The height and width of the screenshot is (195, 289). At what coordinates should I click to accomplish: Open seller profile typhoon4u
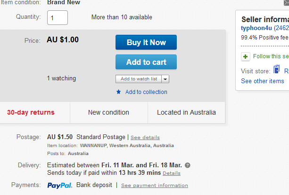[x=256, y=28]
